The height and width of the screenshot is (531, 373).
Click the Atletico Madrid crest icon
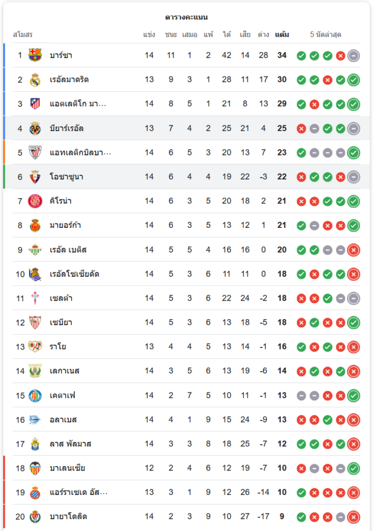click(x=35, y=104)
